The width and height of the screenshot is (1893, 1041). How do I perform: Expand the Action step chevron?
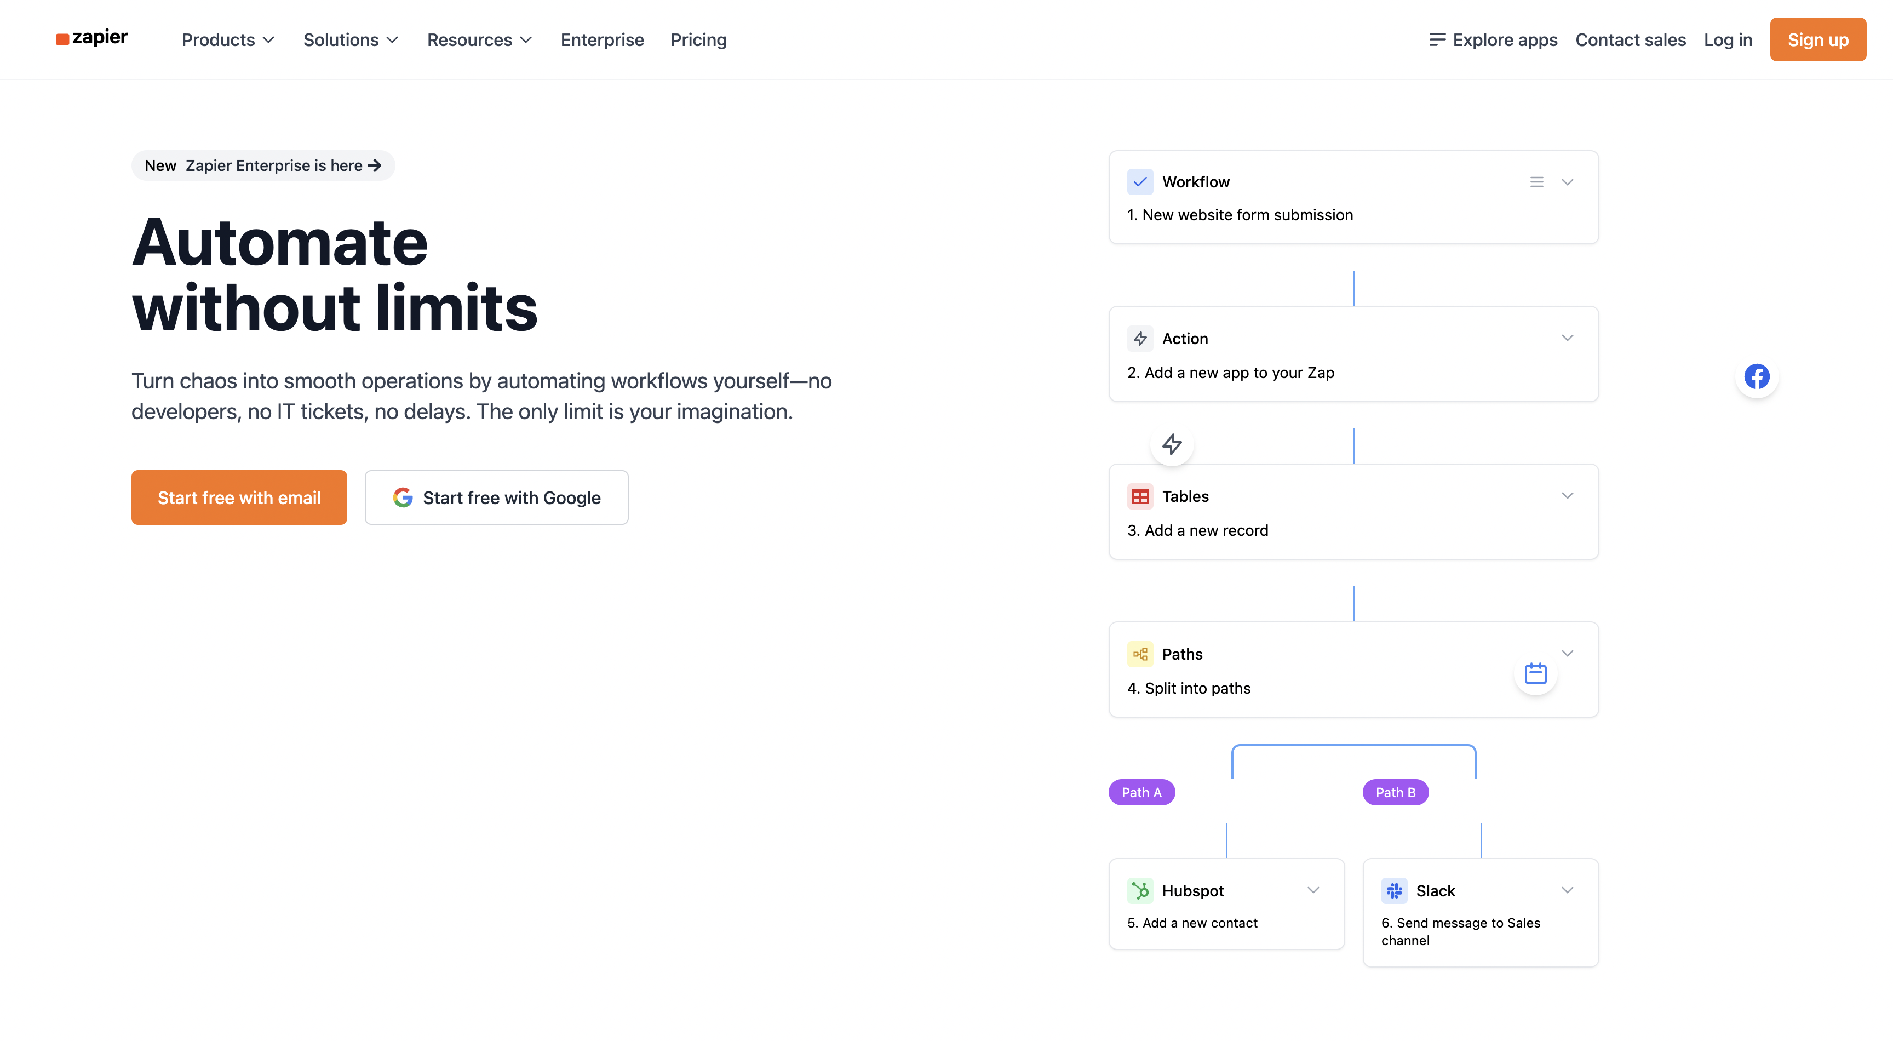tap(1567, 338)
